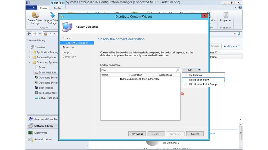The width and height of the screenshot is (268, 150).
Task: Select the Application Management tree node
Action: pos(46,52)
